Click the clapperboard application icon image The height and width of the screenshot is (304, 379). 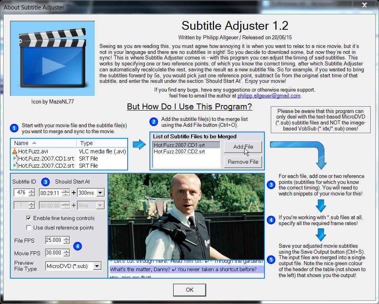click(52, 59)
